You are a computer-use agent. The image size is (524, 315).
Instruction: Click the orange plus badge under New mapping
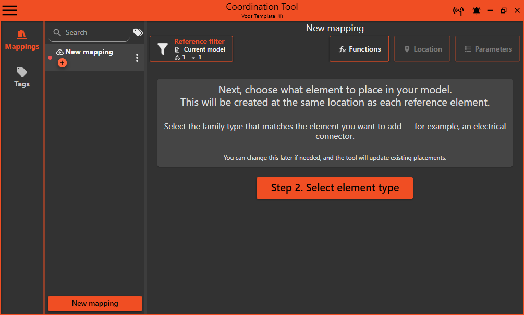point(62,63)
